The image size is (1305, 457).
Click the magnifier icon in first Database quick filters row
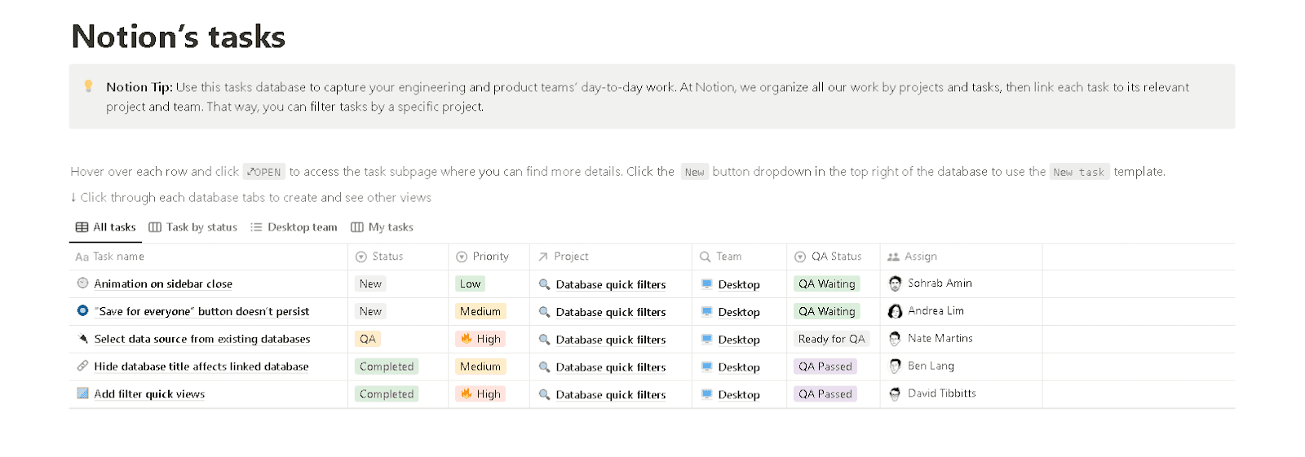pos(544,284)
